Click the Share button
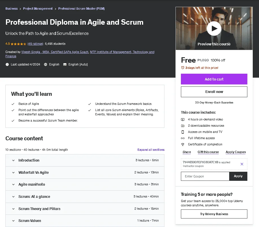Viewport: 259px width, 227px height. pyautogui.click(x=187, y=152)
